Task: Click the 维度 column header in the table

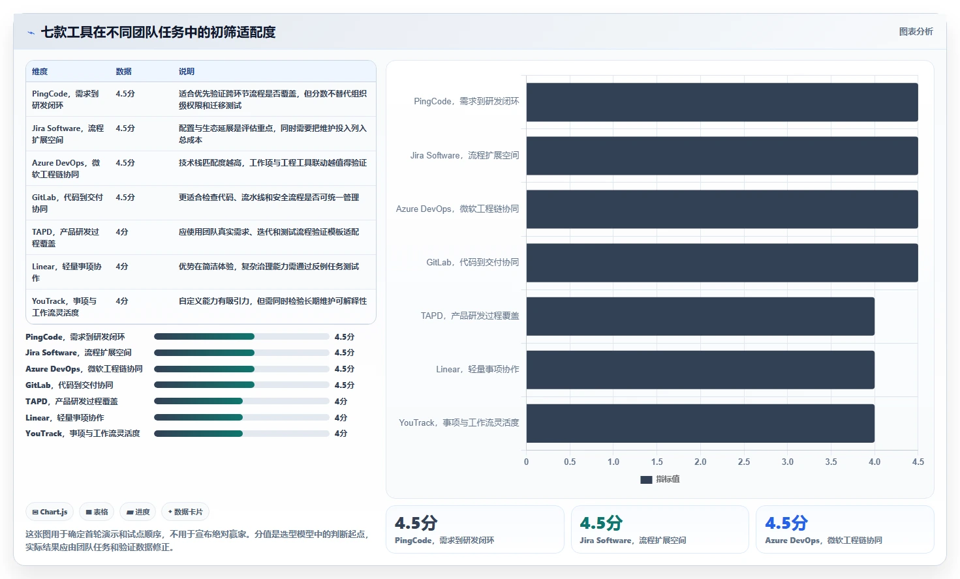Action: pos(40,72)
